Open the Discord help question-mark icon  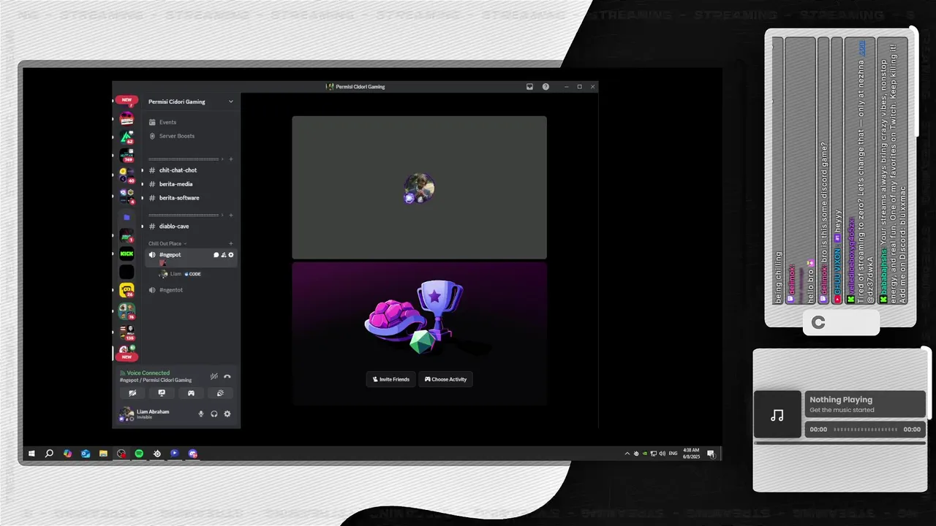(x=546, y=87)
